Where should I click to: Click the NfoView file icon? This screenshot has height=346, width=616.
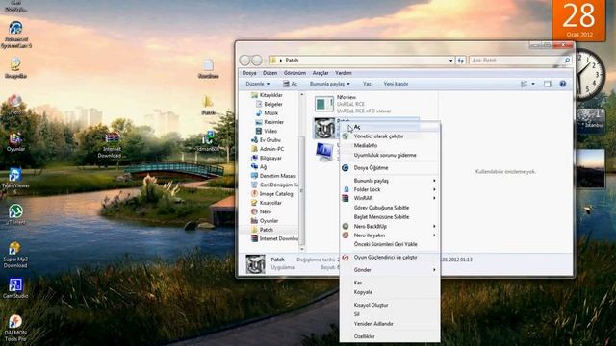click(324, 104)
